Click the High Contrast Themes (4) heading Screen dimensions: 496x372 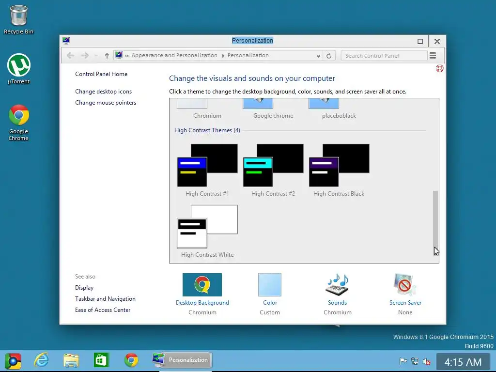pos(207,130)
